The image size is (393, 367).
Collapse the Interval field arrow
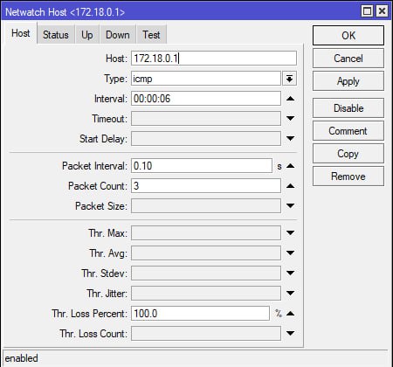[x=290, y=99]
